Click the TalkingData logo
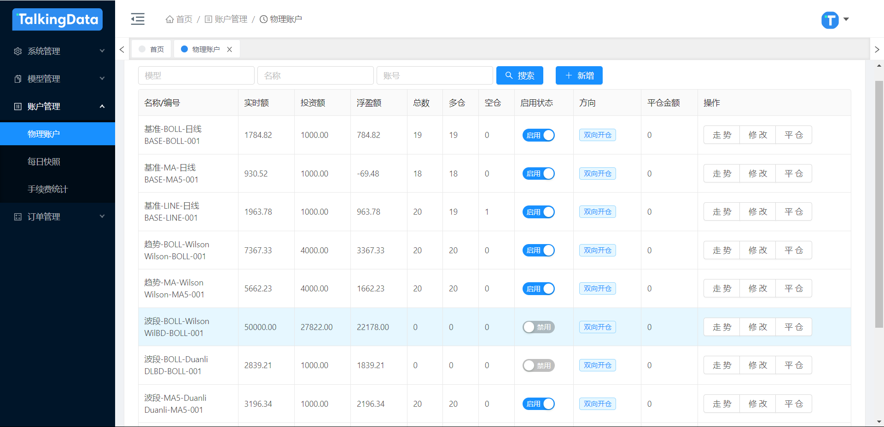The width and height of the screenshot is (884, 427). pyautogui.click(x=58, y=19)
